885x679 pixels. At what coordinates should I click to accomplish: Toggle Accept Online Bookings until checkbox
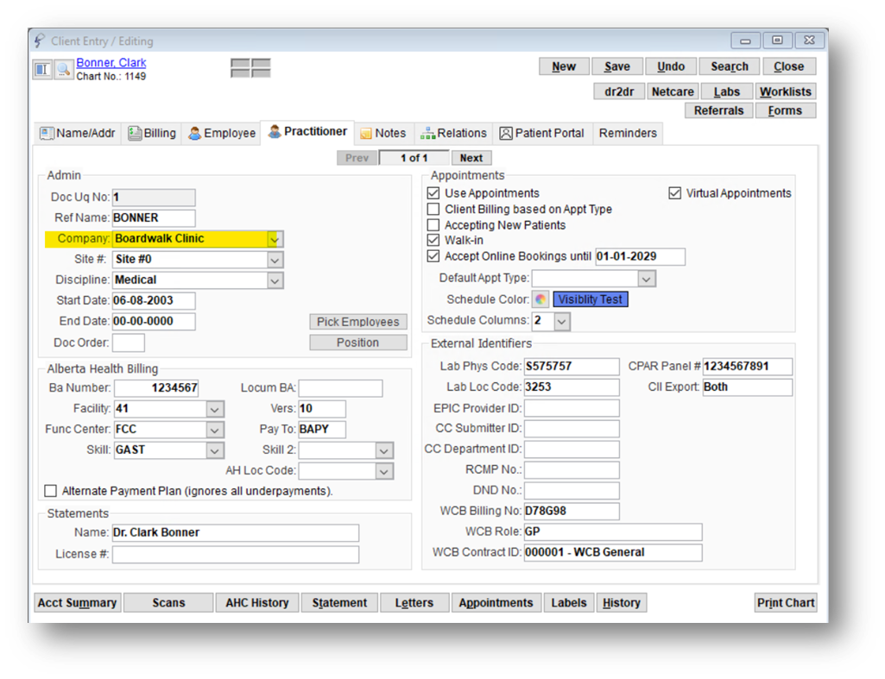pos(433,256)
